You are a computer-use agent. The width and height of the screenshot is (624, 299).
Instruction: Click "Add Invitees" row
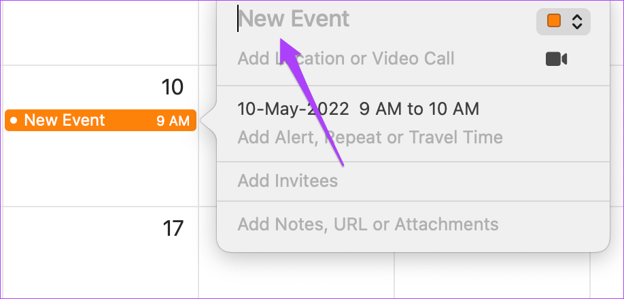pos(288,181)
